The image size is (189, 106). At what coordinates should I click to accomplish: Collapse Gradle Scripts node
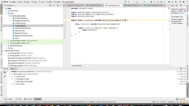[4, 51]
